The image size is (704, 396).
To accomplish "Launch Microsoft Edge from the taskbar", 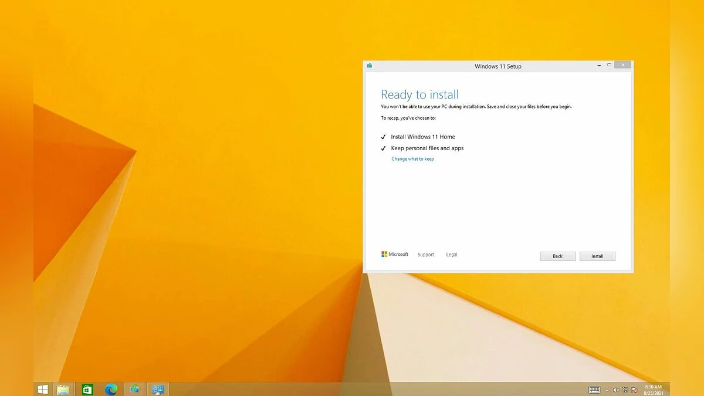I will point(111,389).
